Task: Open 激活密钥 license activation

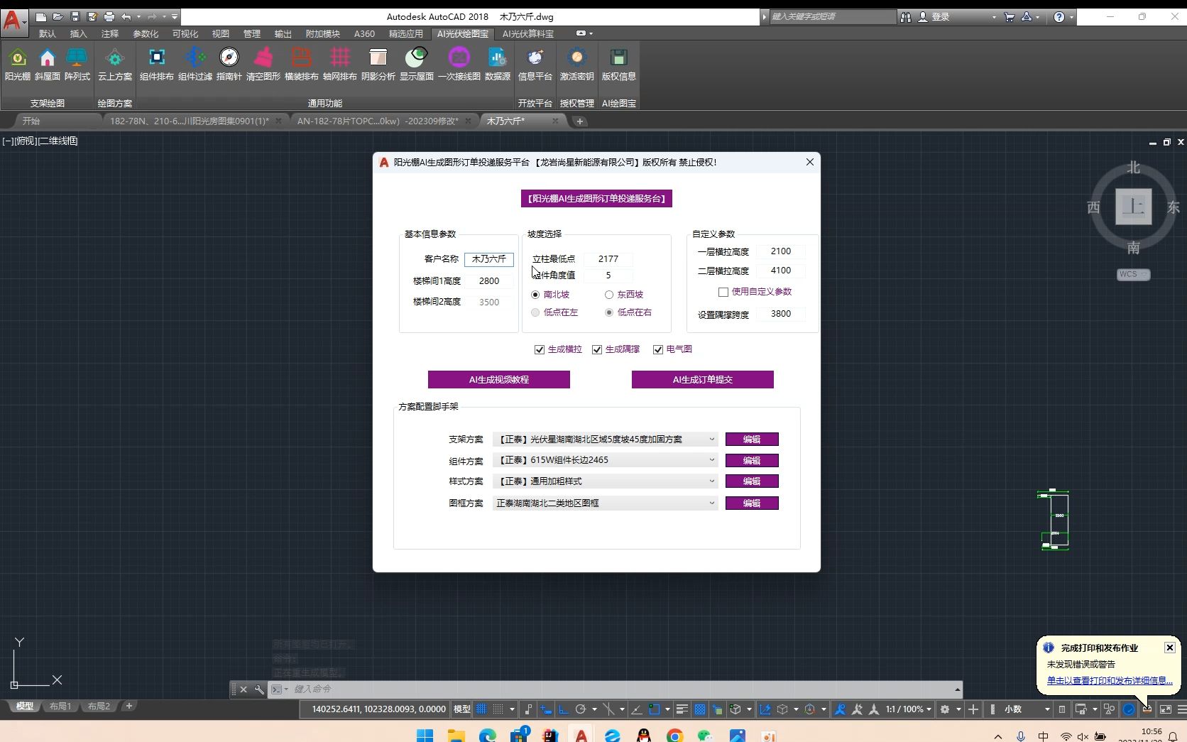Action: [x=577, y=64]
